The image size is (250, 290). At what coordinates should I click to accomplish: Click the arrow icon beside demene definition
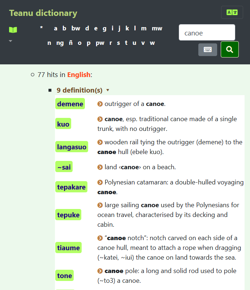[x=100, y=104]
